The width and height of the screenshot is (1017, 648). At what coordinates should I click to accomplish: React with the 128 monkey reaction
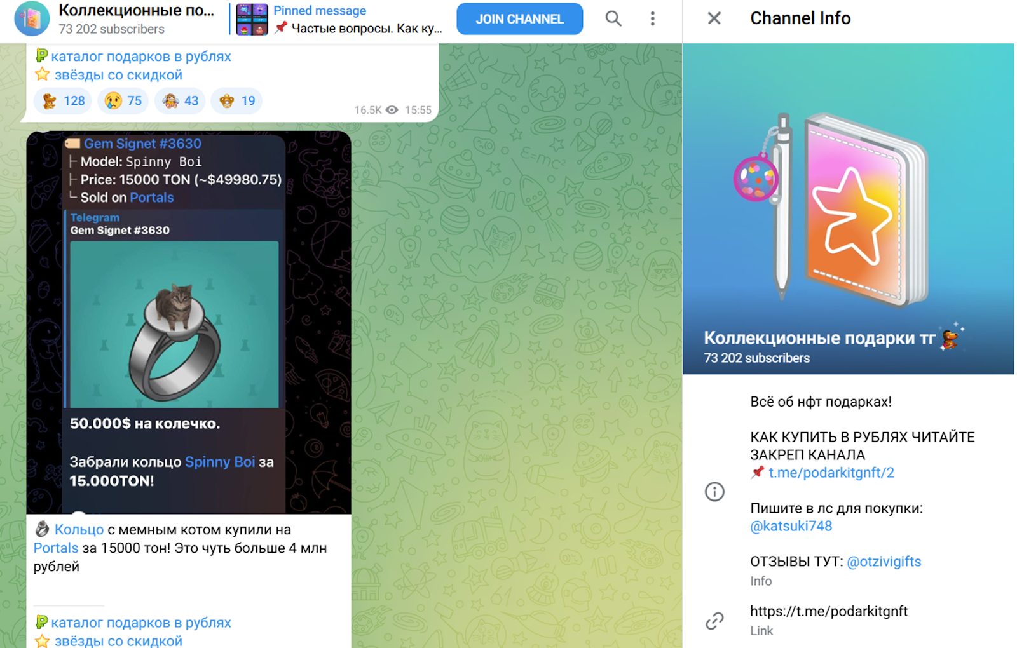click(x=63, y=101)
